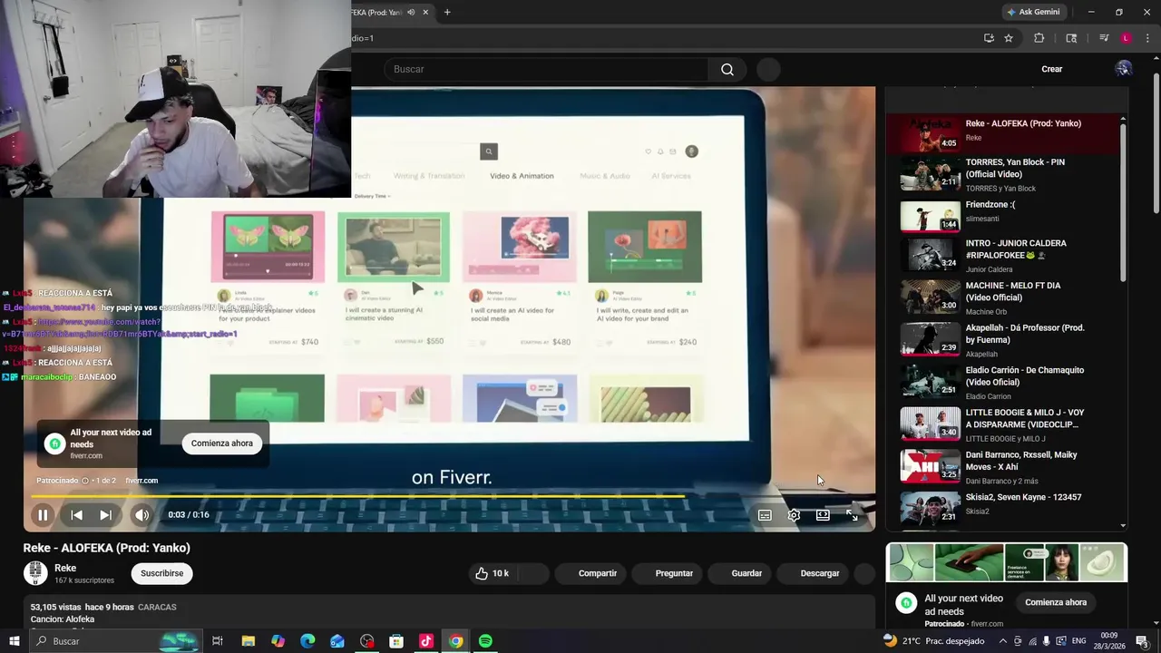1161x653 pixels.
Task: Open a new Chrome tab
Action: coord(447,12)
